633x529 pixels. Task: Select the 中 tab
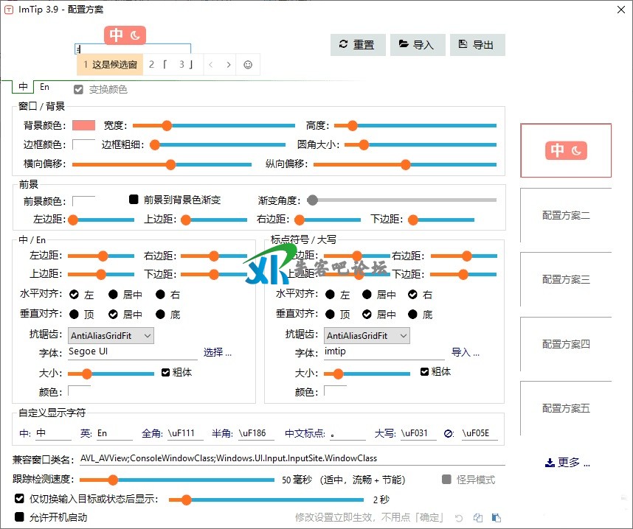(24, 87)
